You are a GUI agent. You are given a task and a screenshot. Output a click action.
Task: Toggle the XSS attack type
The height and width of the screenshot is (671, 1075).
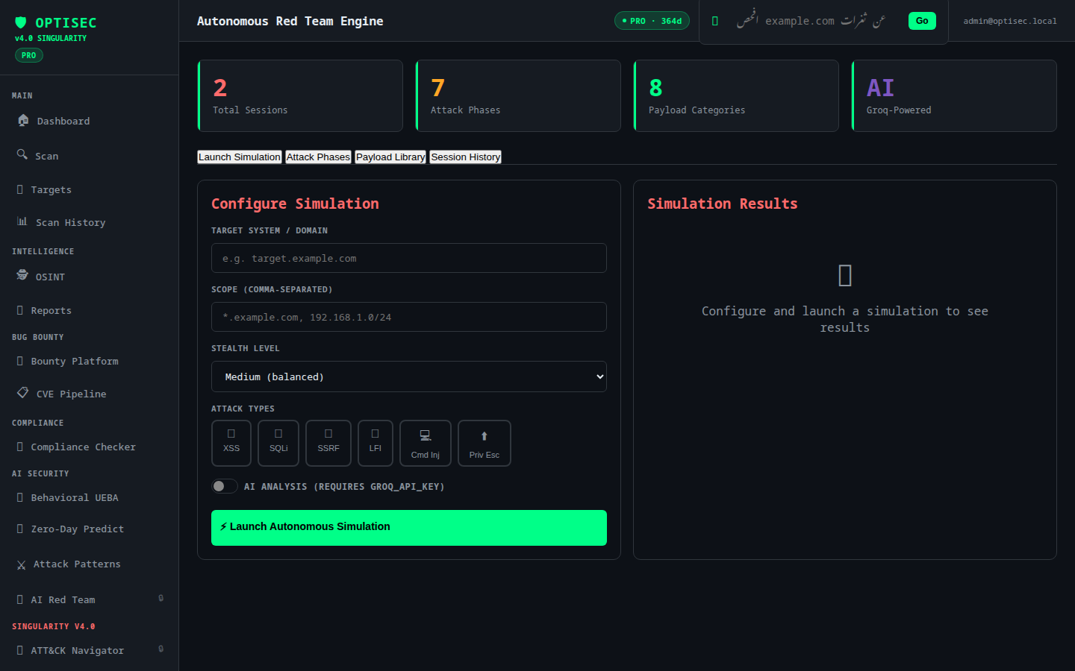click(231, 443)
